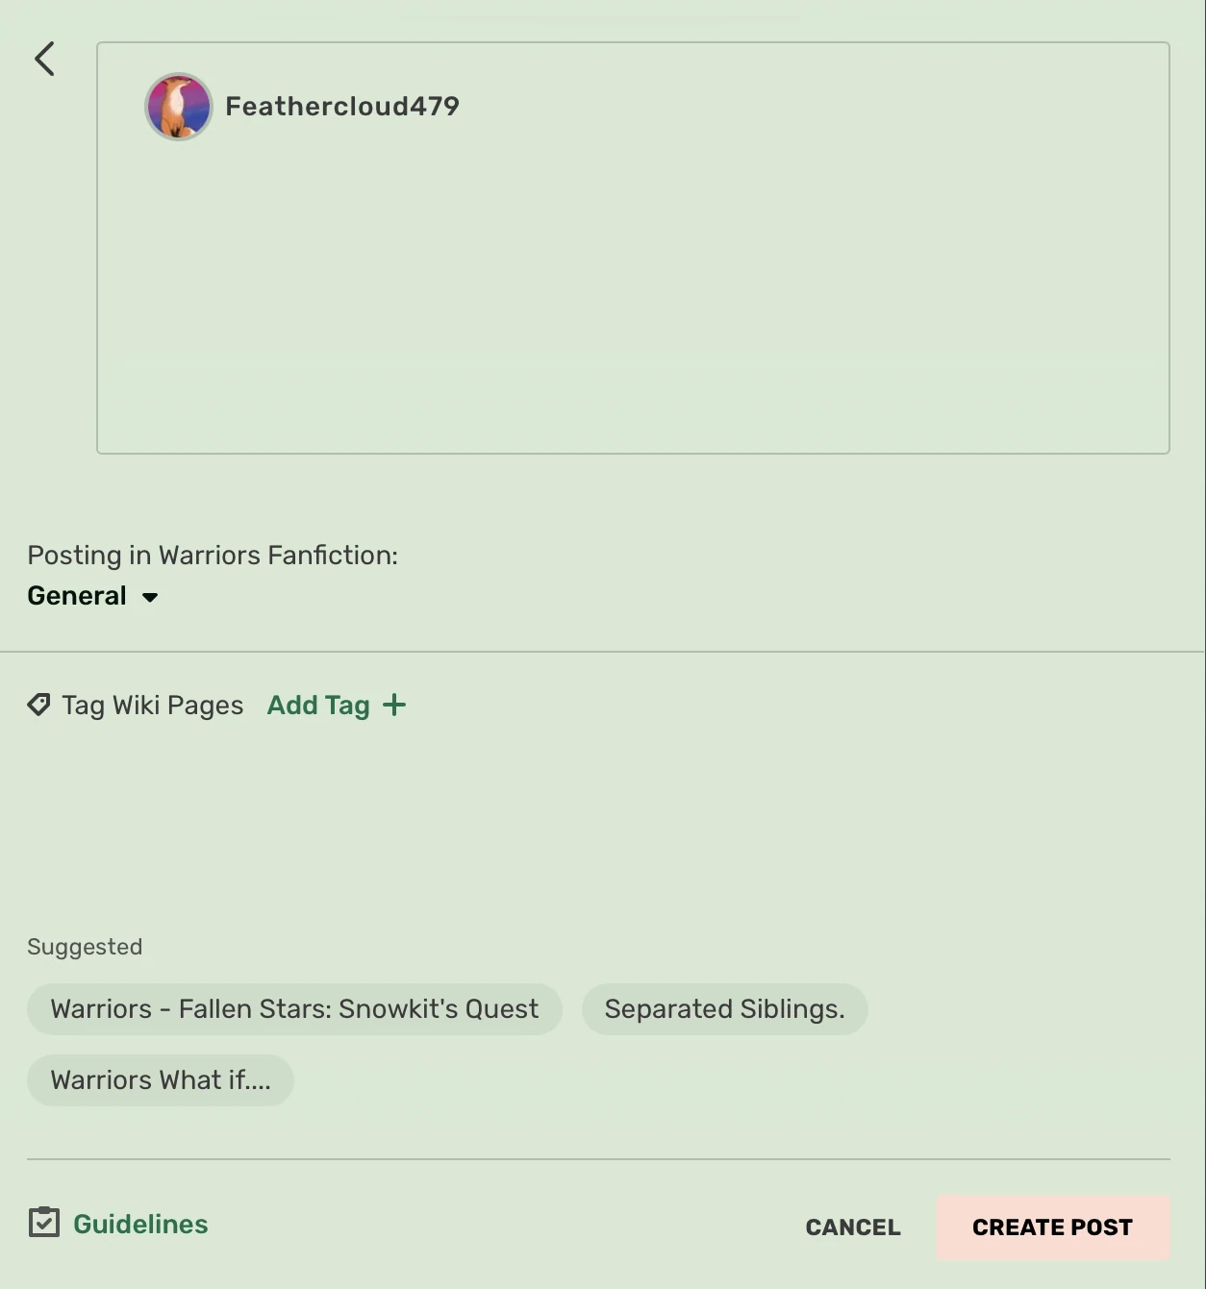Viewport: 1206px width, 1289px height.
Task: Open the General category selector
Action: (x=78, y=596)
